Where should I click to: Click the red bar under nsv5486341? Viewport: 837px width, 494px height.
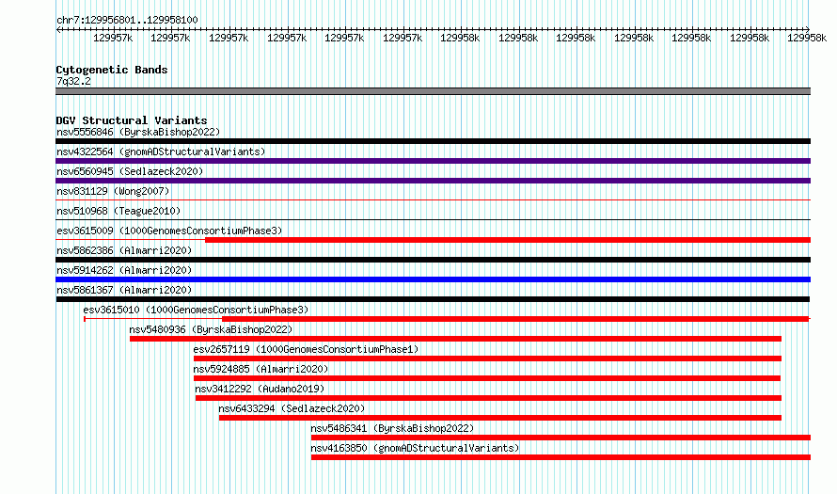point(561,438)
